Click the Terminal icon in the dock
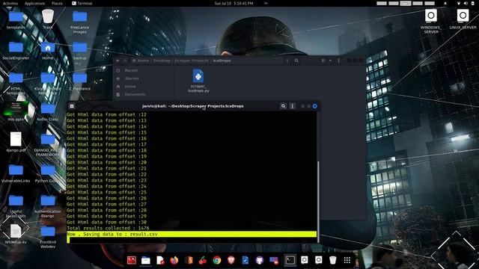The width and height of the screenshot is (479, 269). pyautogui.click(x=290, y=260)
